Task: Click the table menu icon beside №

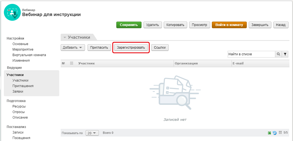Action: (x=71, y=63)
